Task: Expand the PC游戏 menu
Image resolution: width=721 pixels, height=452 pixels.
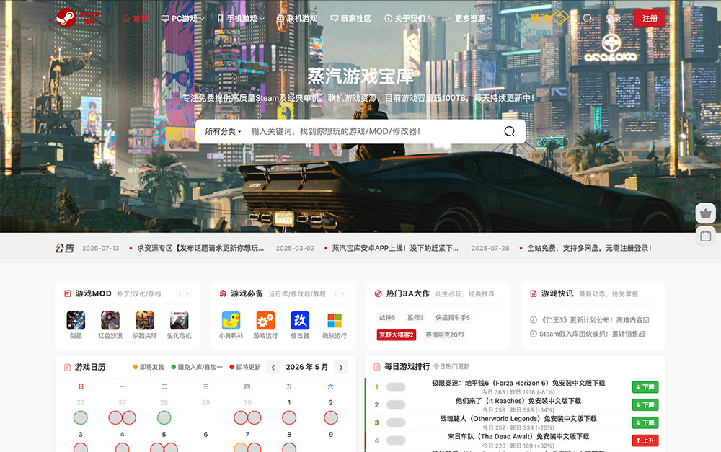Action: click(182, 19)
